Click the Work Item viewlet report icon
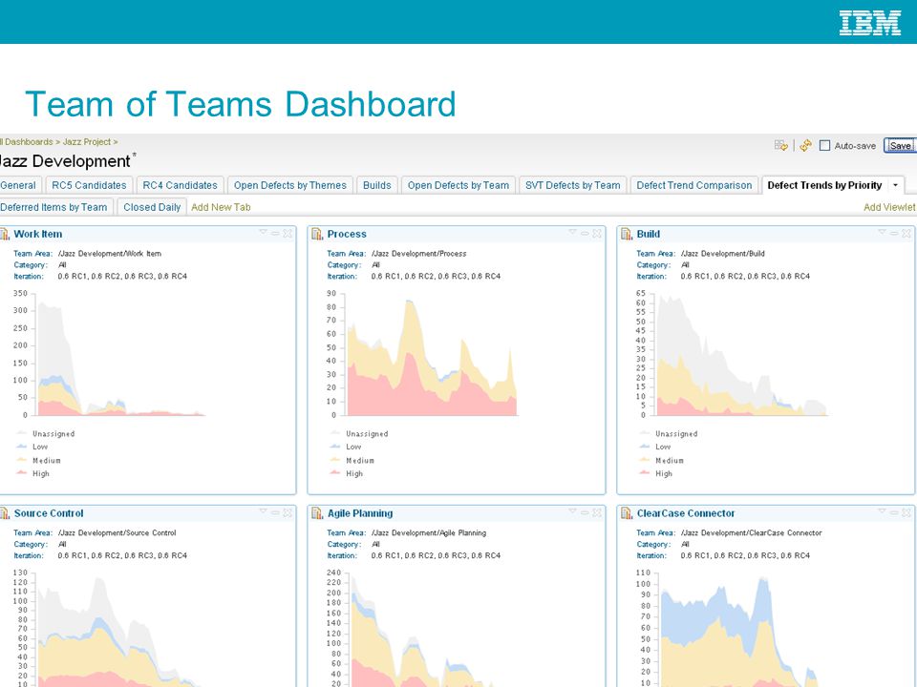Screen dimensions: 917x687 5,235
